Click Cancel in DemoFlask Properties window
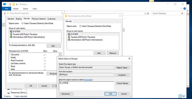 [x=44, y=86]
